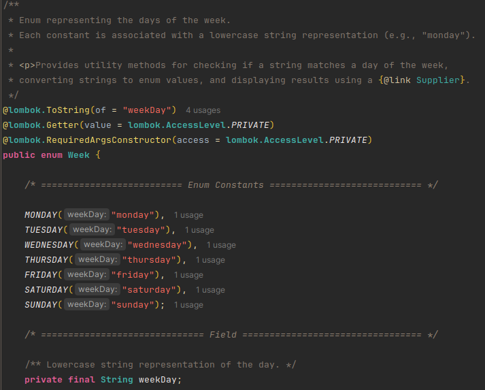Click PRIVATE in the RequiredArgsConstructor line
This screenshot has width=485, height=390.
point(348,140)
